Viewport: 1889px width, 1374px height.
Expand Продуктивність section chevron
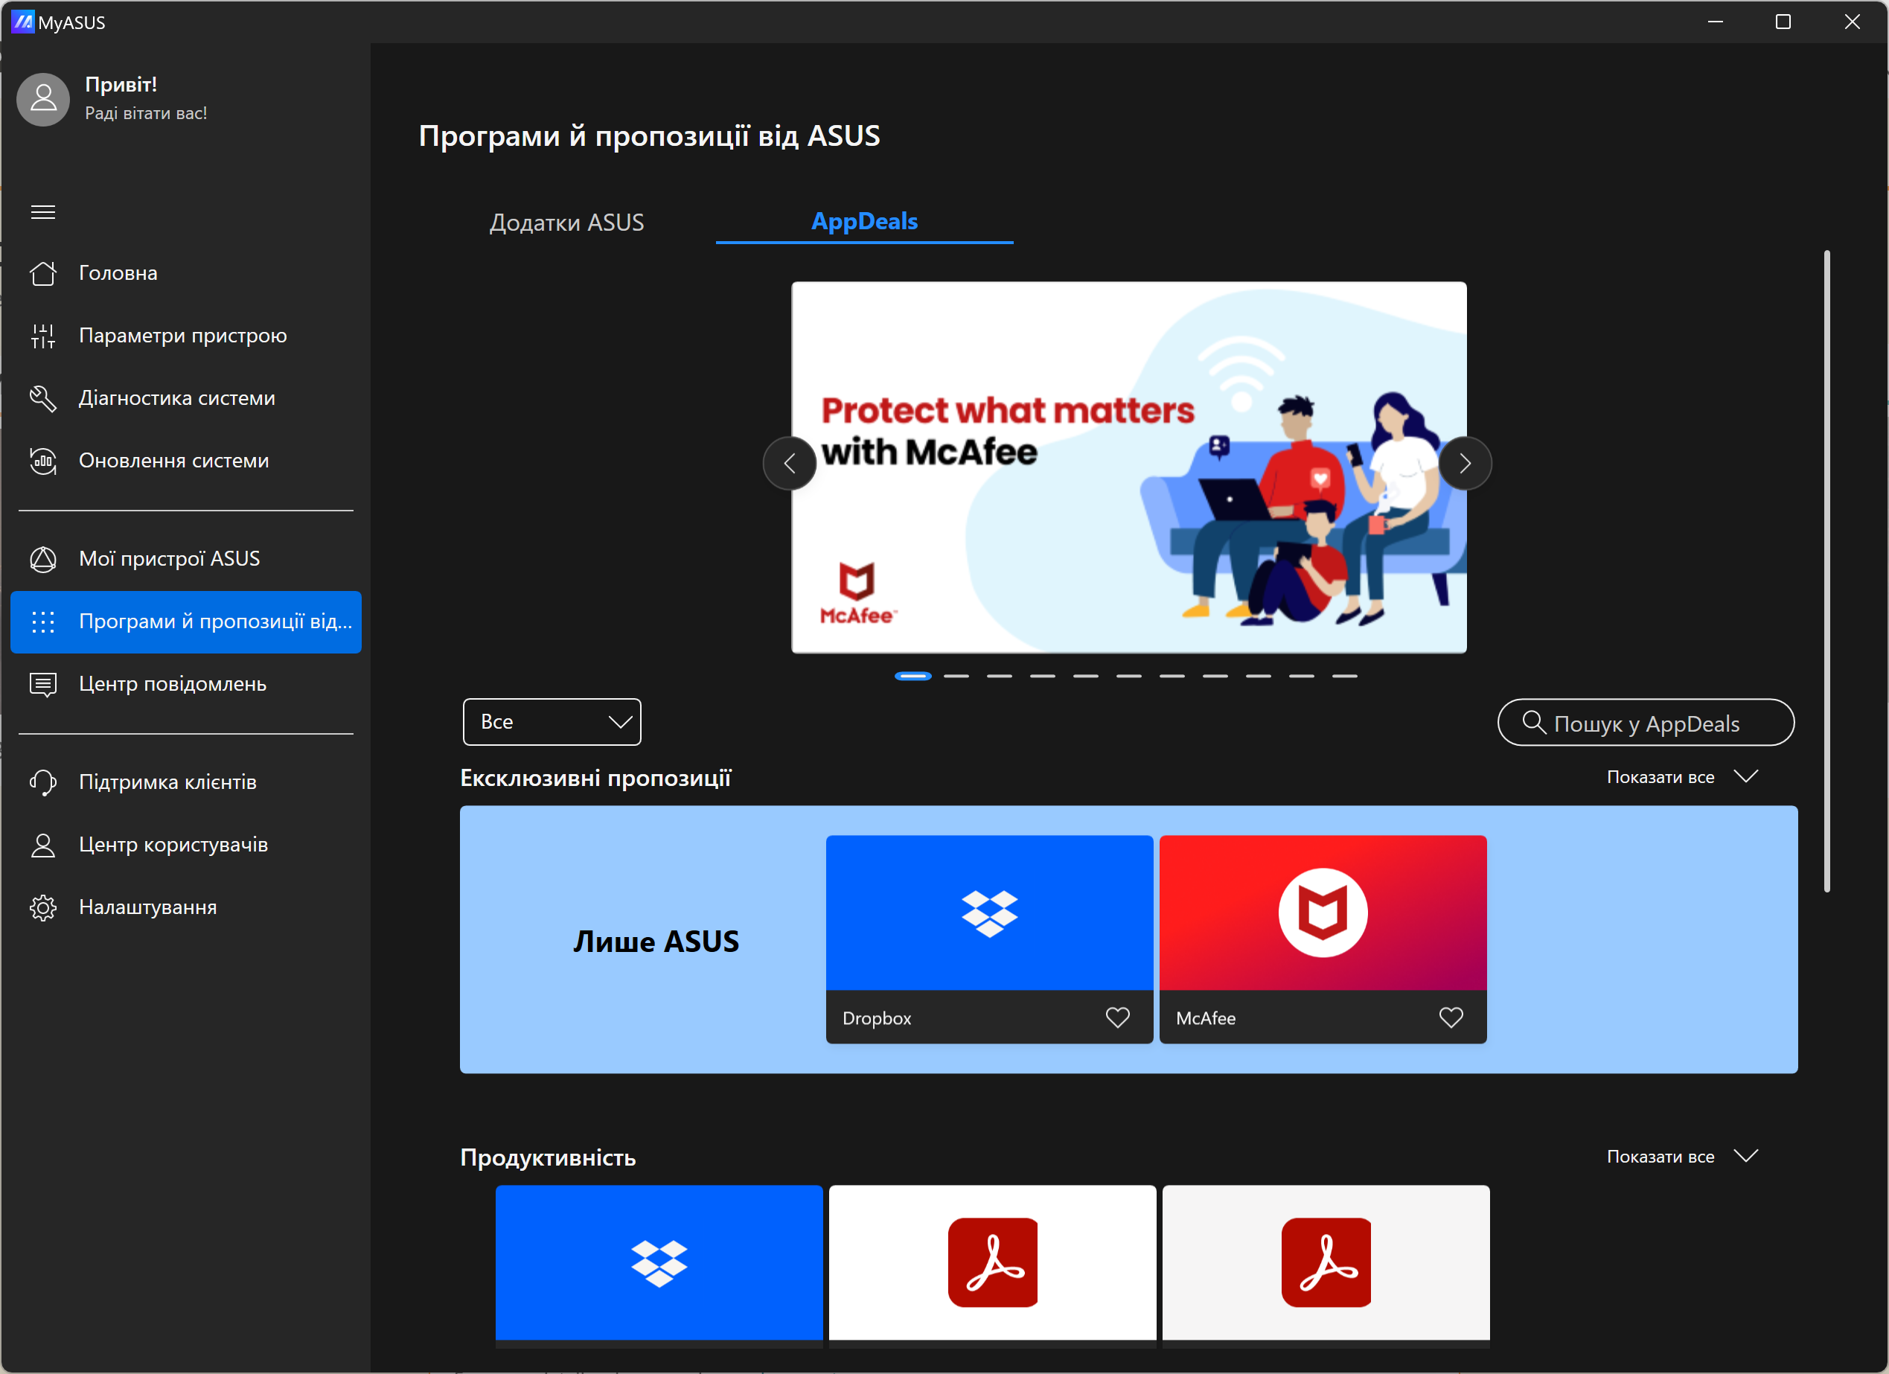[x=1746, y=1157]
